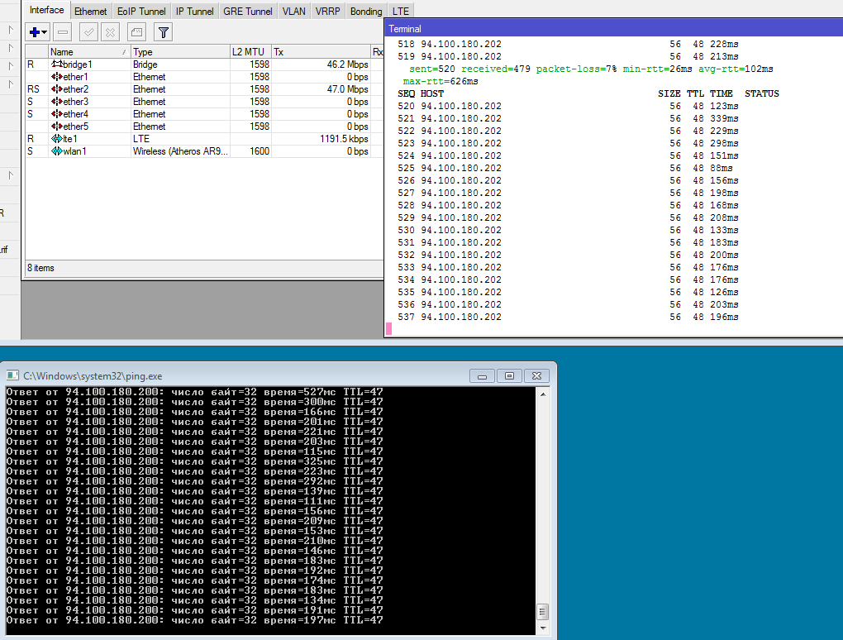Open the dropdown arrow beside Add button
The height and width of the screenshot is (640, 843).
(45, 32)
